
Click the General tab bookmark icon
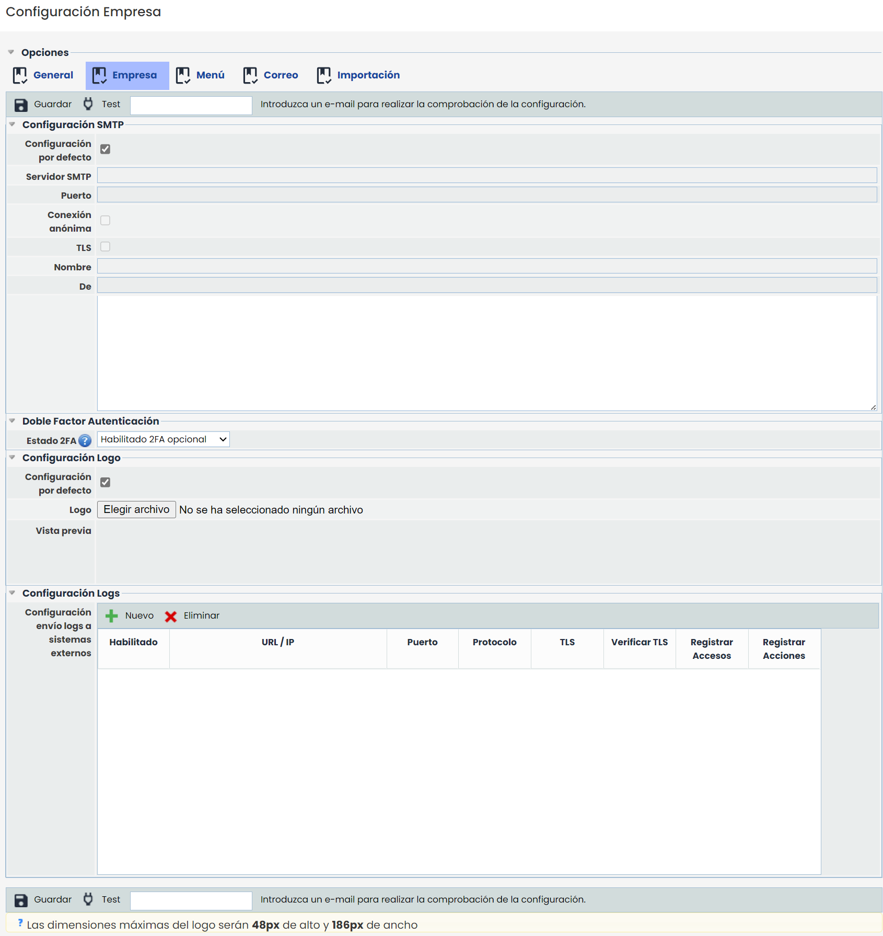coord(20,75)
